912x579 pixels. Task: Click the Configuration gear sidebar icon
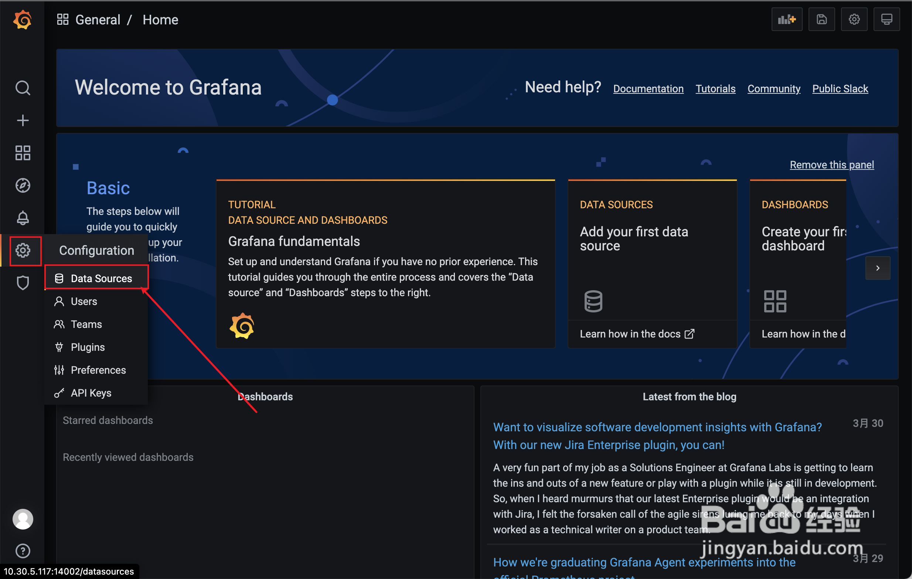[23, 250]
